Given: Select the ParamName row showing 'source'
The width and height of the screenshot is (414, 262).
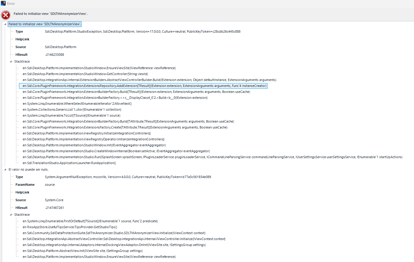Looking at the screenshot, I should coord(50,184).
